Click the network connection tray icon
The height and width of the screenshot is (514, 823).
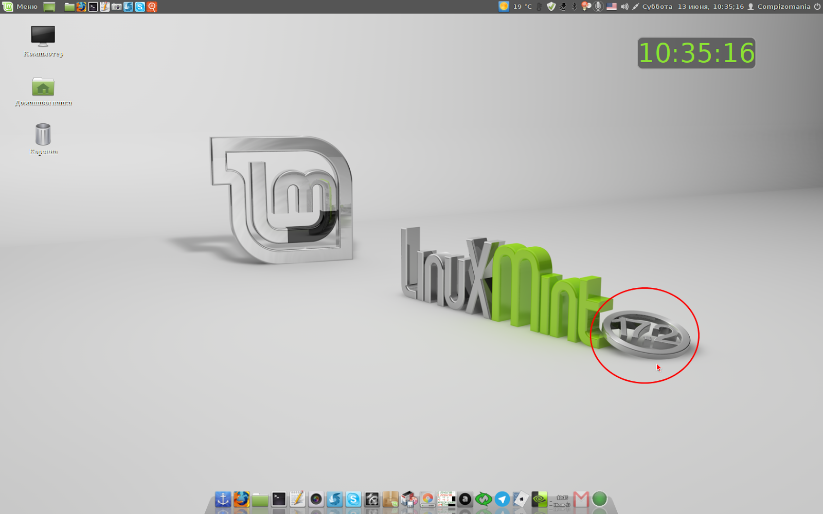[x=636, y=7]
